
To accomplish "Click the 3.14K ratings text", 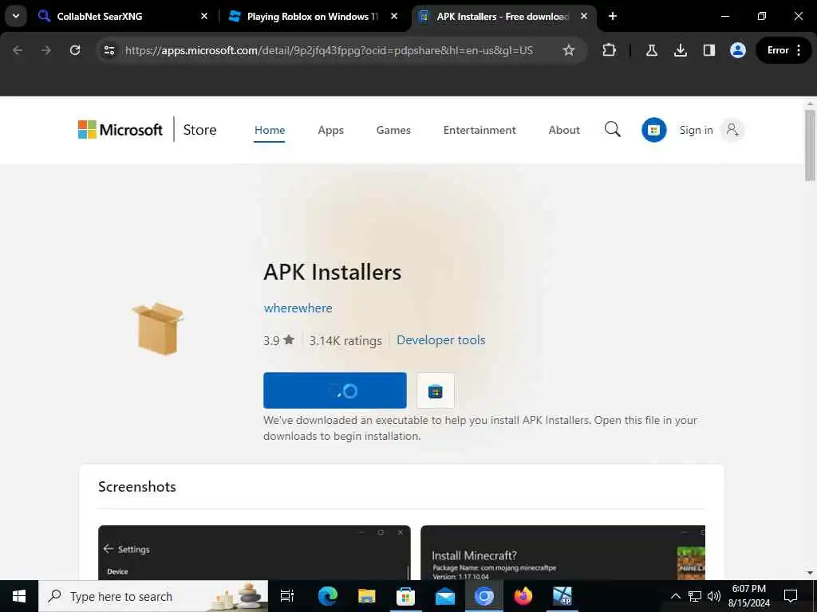I will pos(345,340).
